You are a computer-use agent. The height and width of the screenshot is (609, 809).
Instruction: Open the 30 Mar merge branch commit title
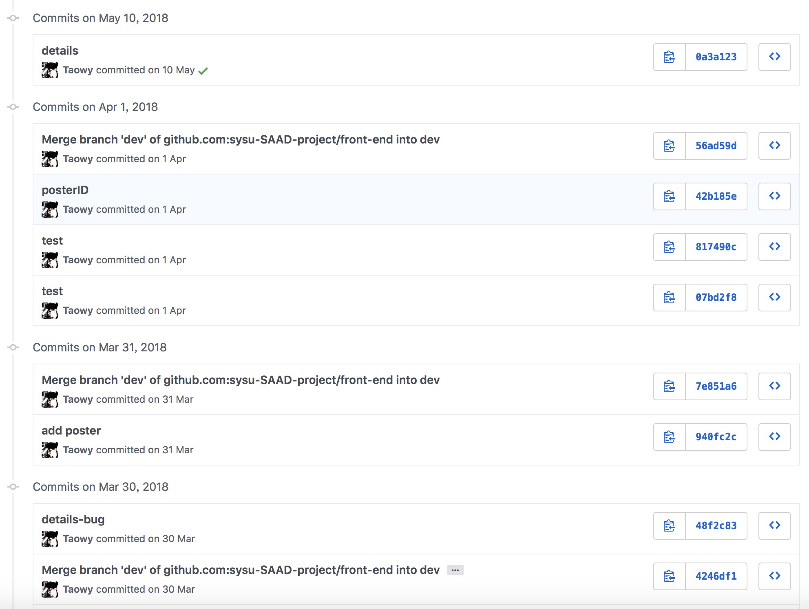(241, 570)
